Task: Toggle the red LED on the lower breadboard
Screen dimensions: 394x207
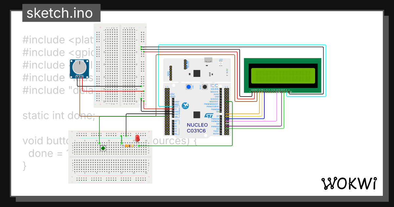Action: (137, 138)
